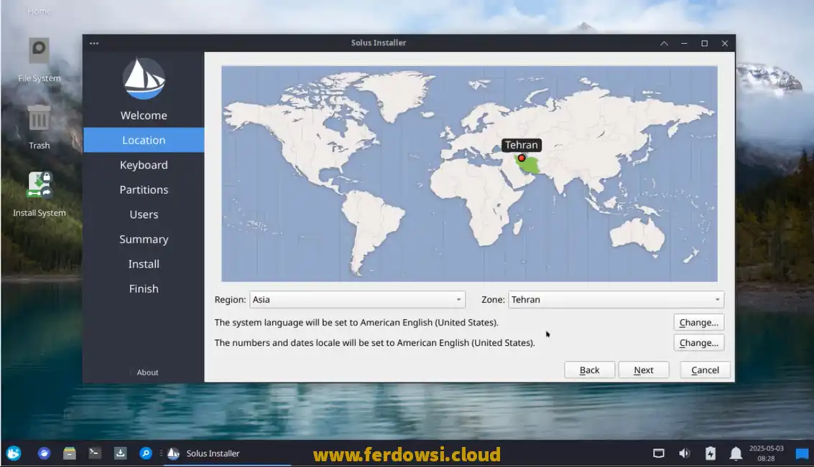Screen dimensions: 814x467
Task: Open the blue search taskbar icon
Action: [x=145, y=453]
